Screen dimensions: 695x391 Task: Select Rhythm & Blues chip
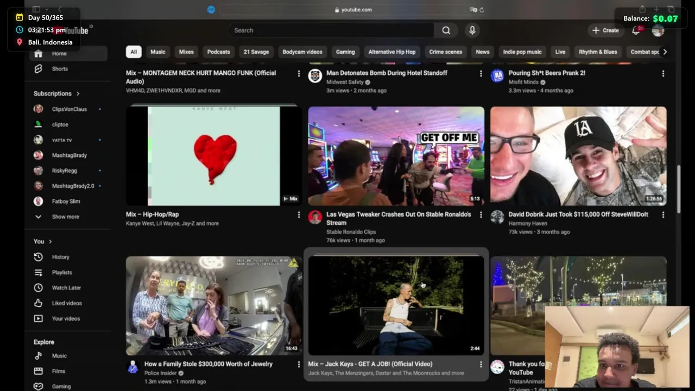(598, 52)
